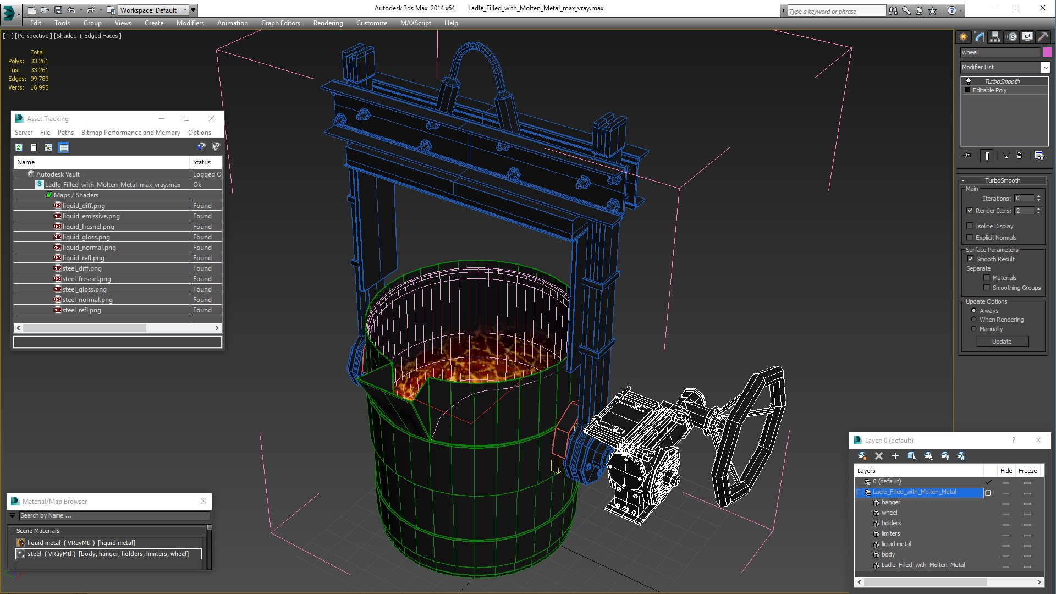The width and height of the screenshot is (1056, 594).
Task: Click Table View icon in Asset Tracking toolbar
Action: (64, 147)
